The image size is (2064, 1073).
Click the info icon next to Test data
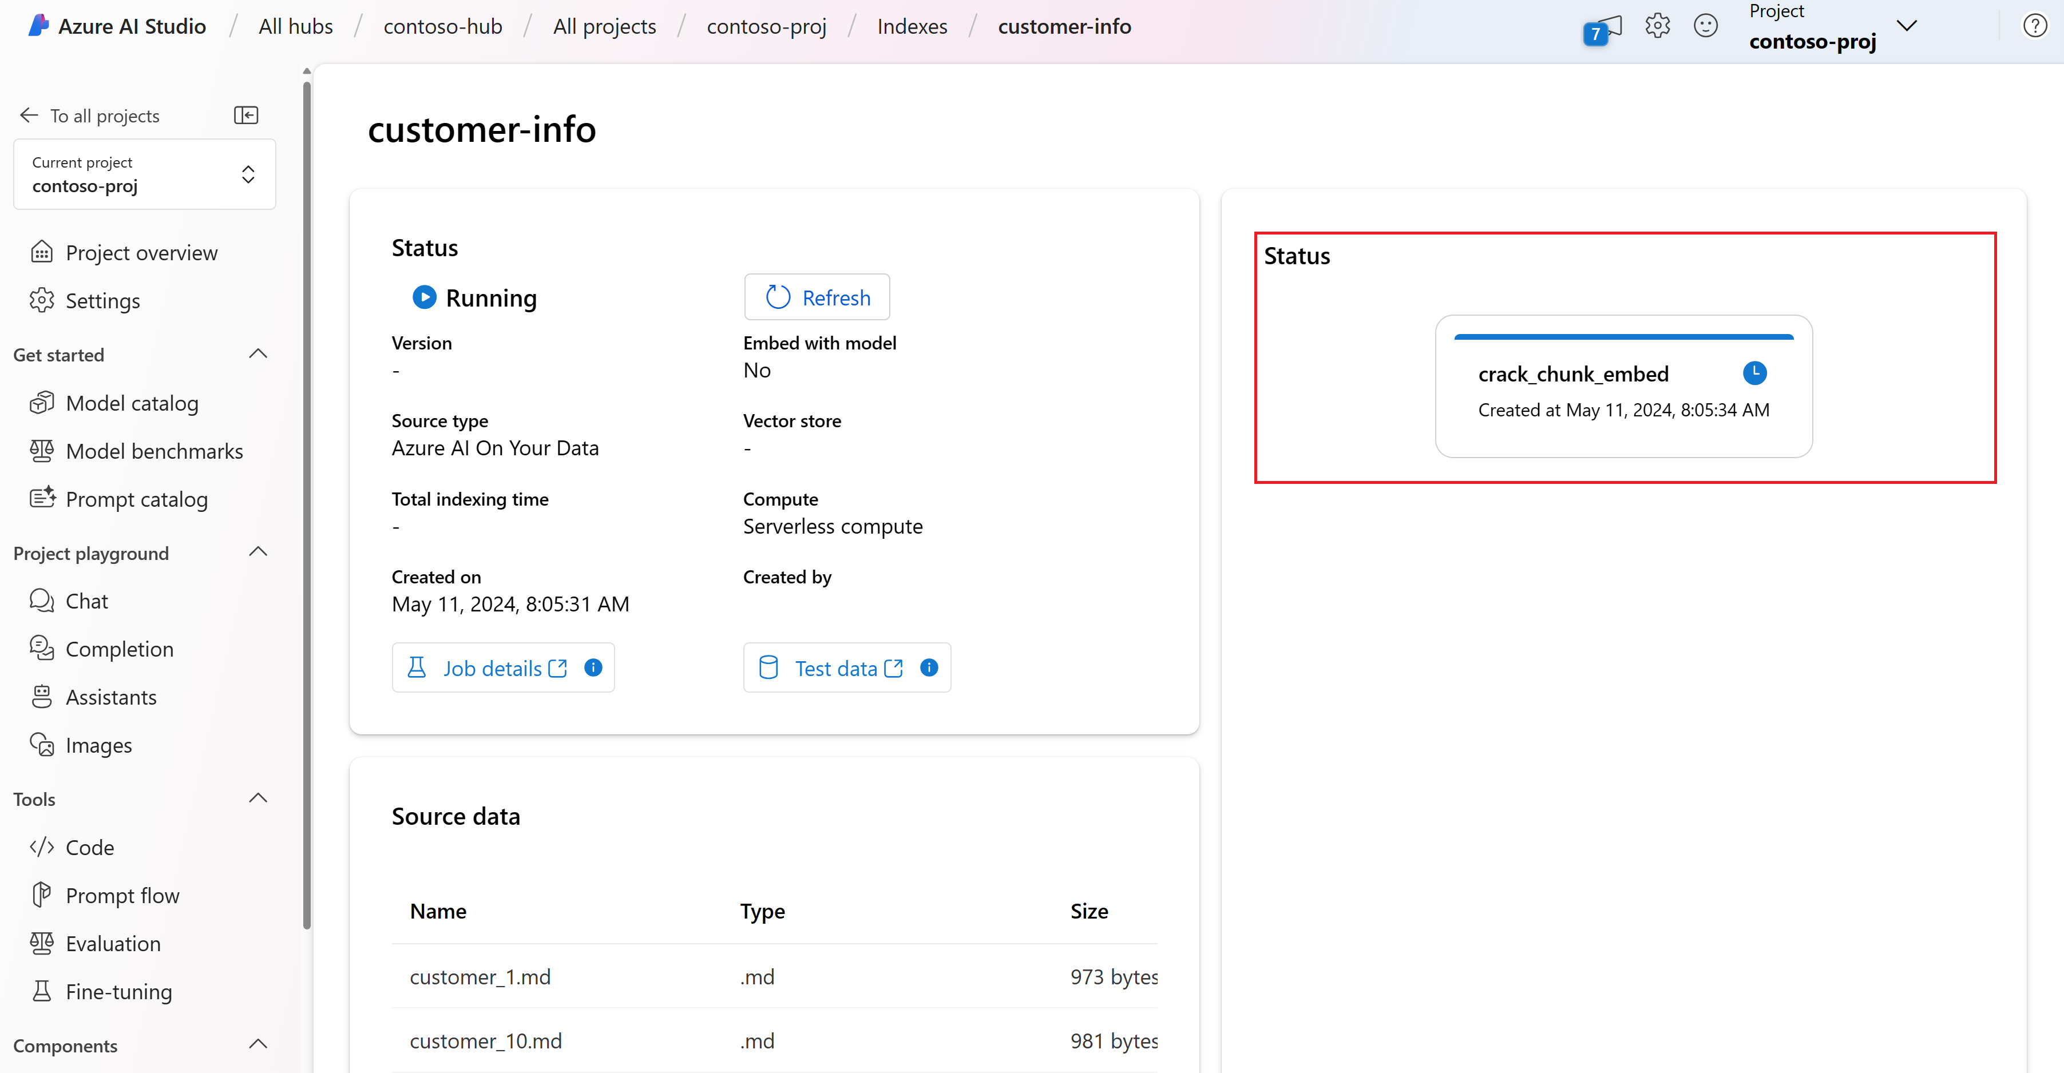[929, 667]
